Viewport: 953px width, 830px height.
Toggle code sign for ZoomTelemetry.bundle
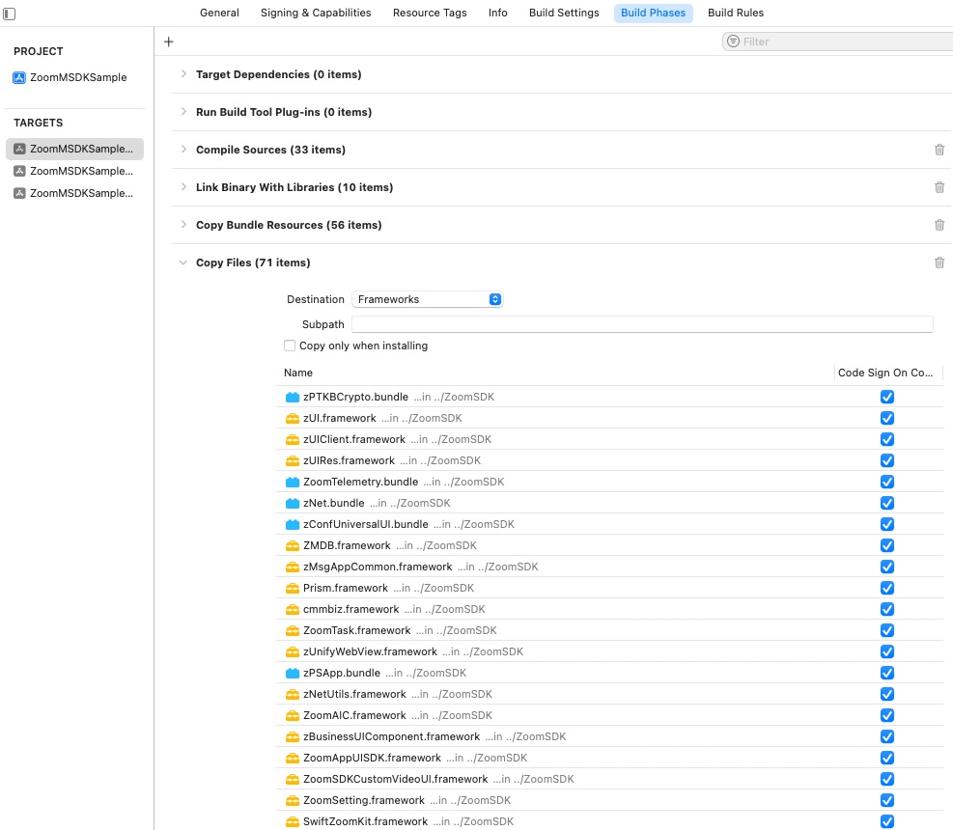point(886,482)
